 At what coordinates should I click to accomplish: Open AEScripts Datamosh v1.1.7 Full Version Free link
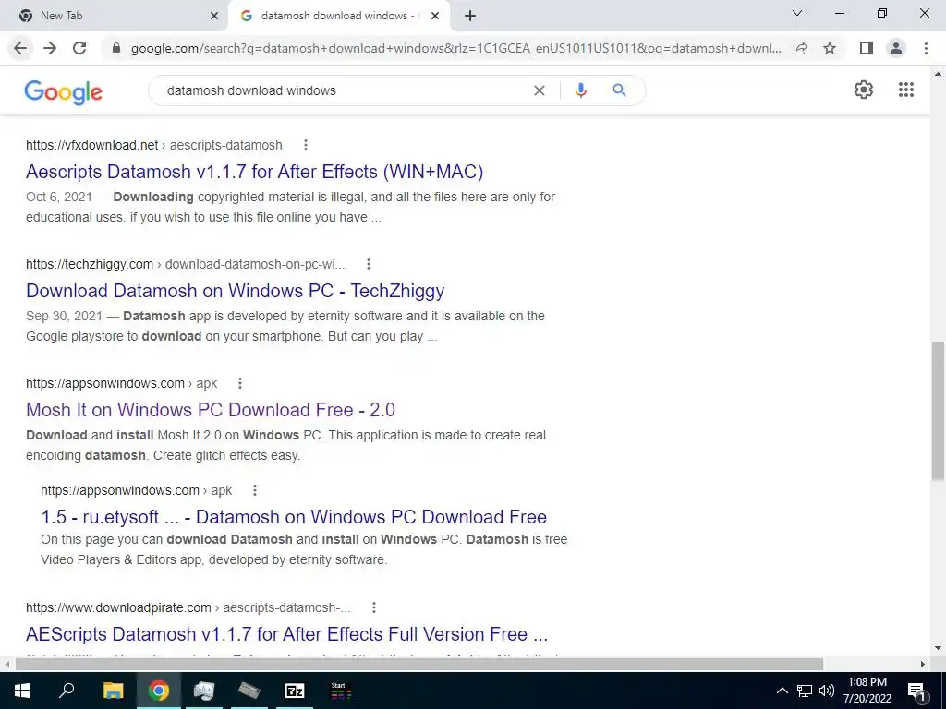coord(286,634)
